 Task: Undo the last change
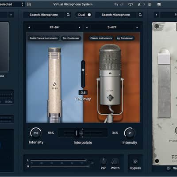(x=116, y=4)
